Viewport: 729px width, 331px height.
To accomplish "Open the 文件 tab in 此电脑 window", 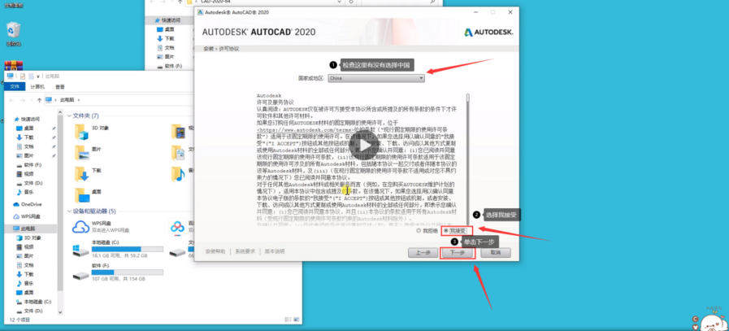I will (x=15, y=86).
